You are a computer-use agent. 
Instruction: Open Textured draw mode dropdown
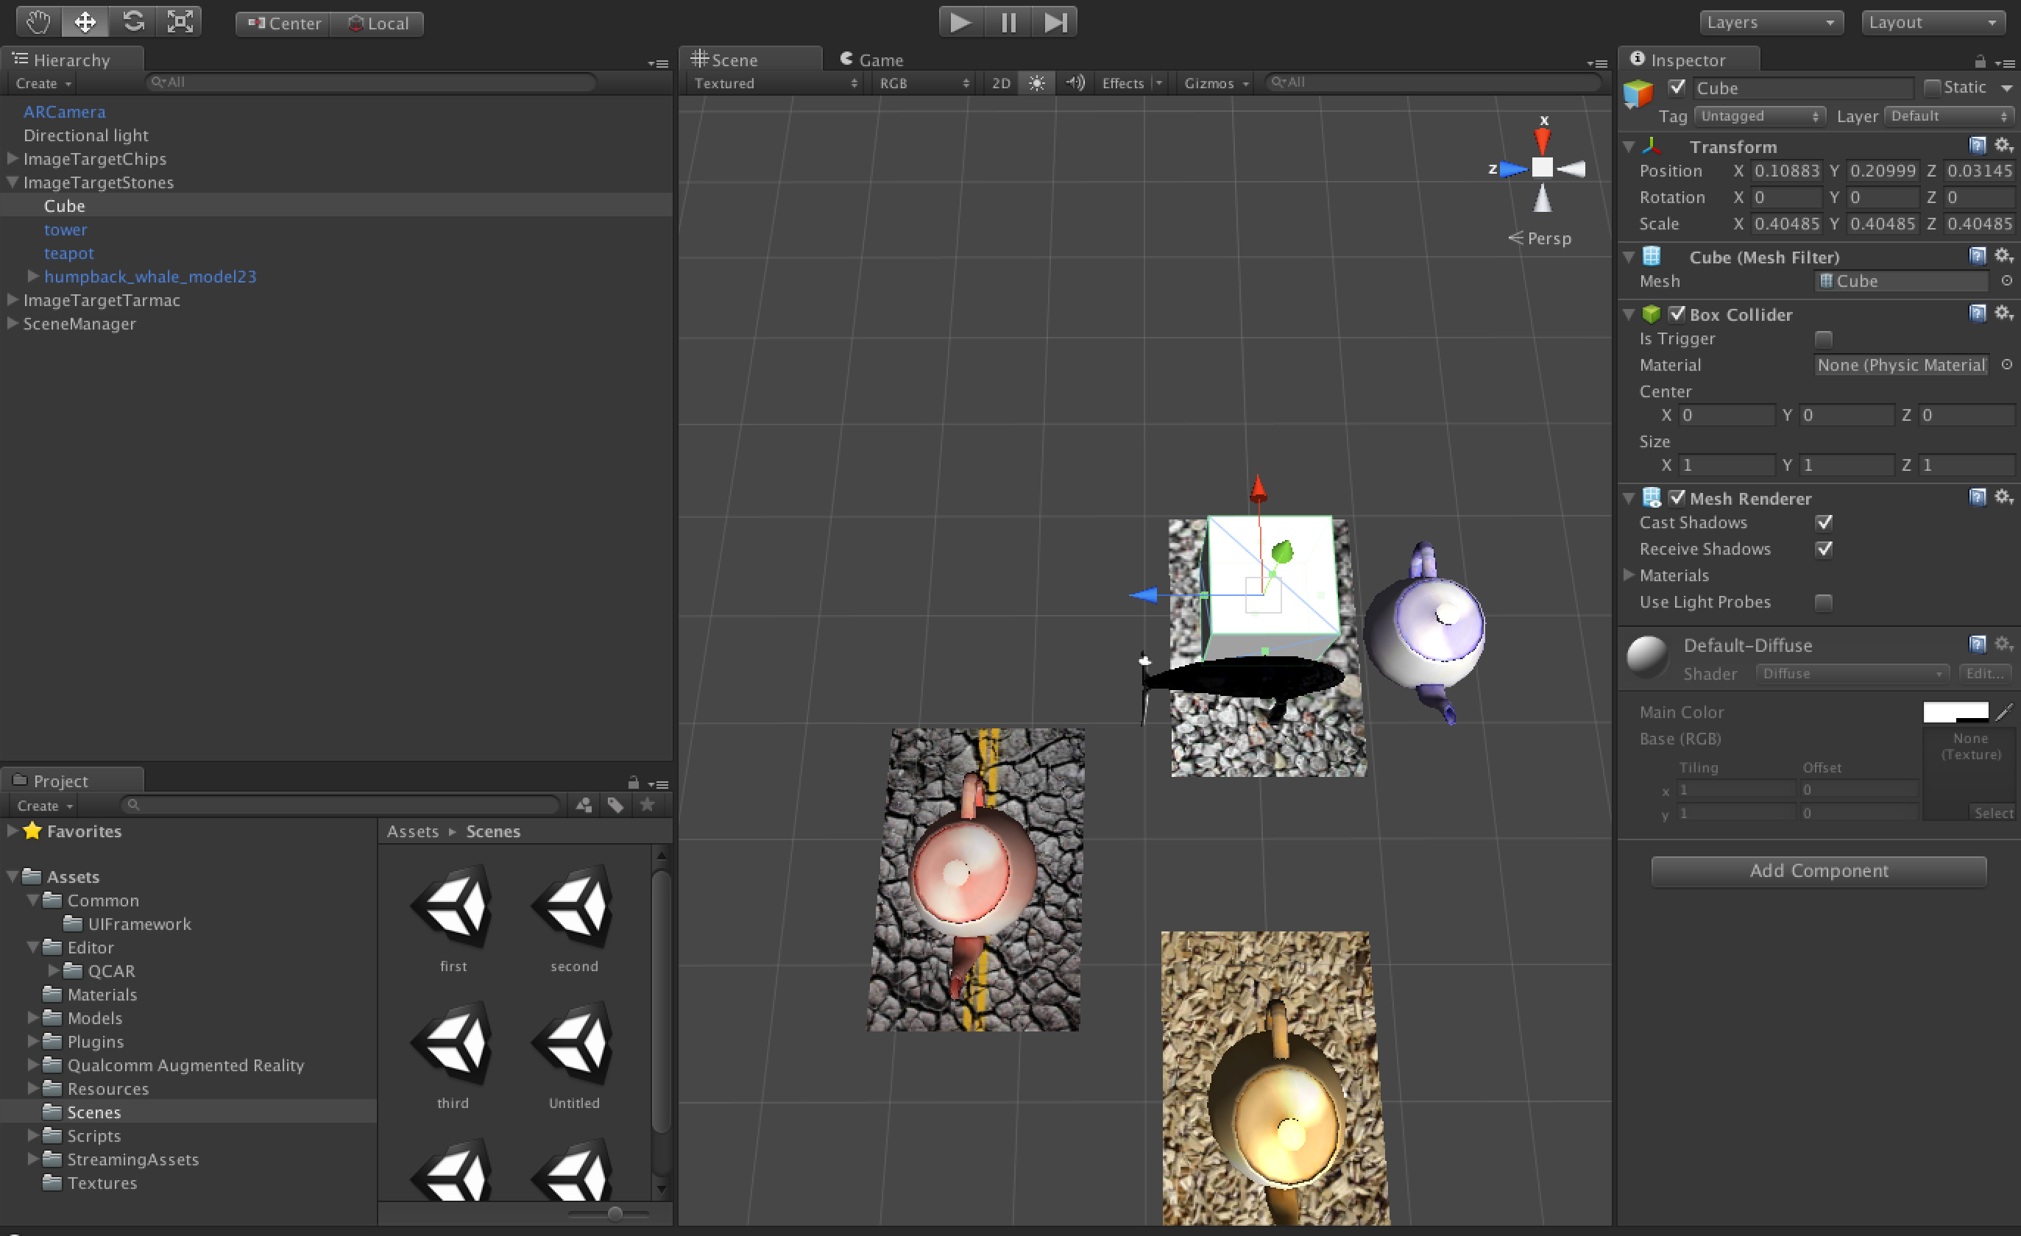pos(775,83)
